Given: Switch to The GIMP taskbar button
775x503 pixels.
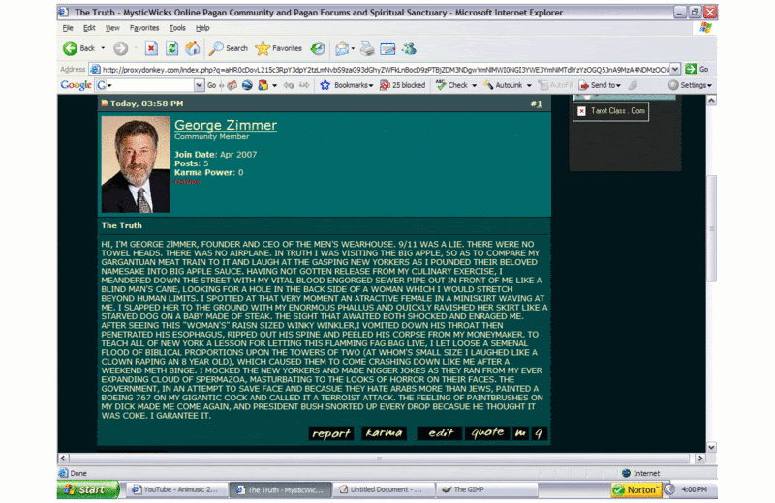Looking at the screenshot, I should tap(487, 489).
